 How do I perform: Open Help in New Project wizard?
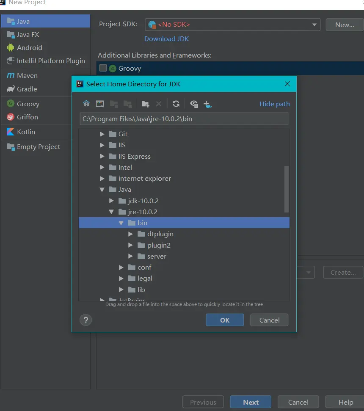coord(345,402)
